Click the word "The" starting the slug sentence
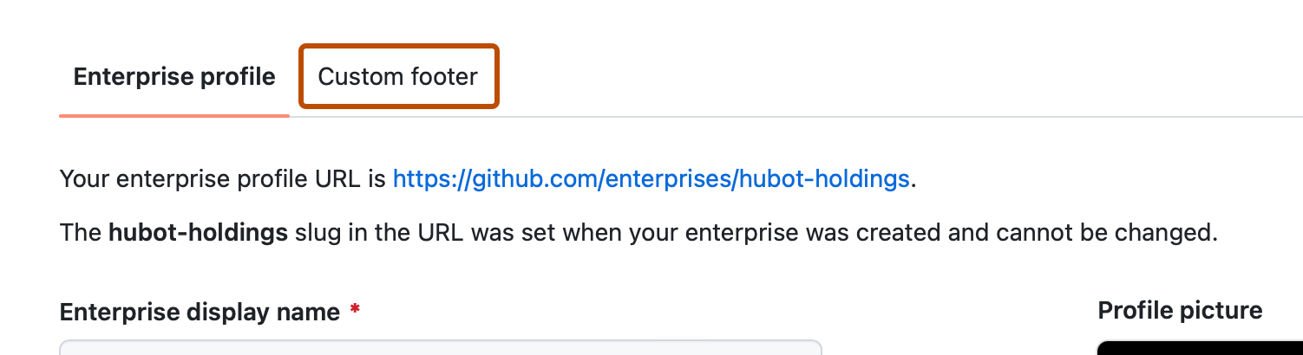Image resolution: width=1303 pixels, height=355 pixels. (81, 232)
